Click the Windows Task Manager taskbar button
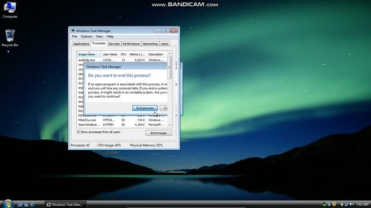This screenshot has height=208, width=371. [65, 205]
